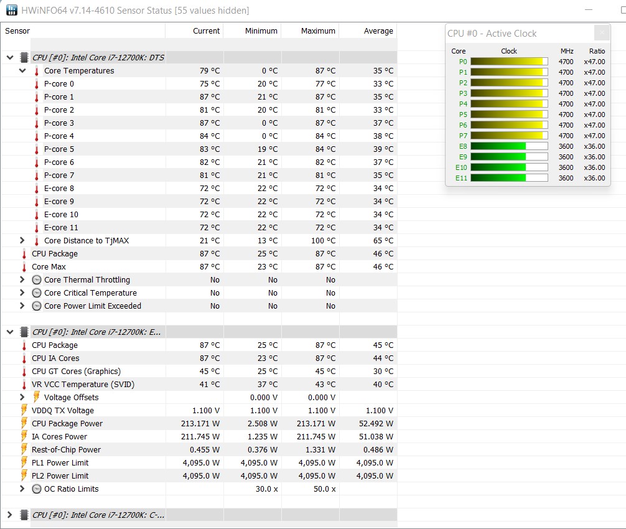Image resolution: width=626 pixels, height=529 pixels.
Task: Click the CPU #0 - Active Clock title
Action: 492,34
